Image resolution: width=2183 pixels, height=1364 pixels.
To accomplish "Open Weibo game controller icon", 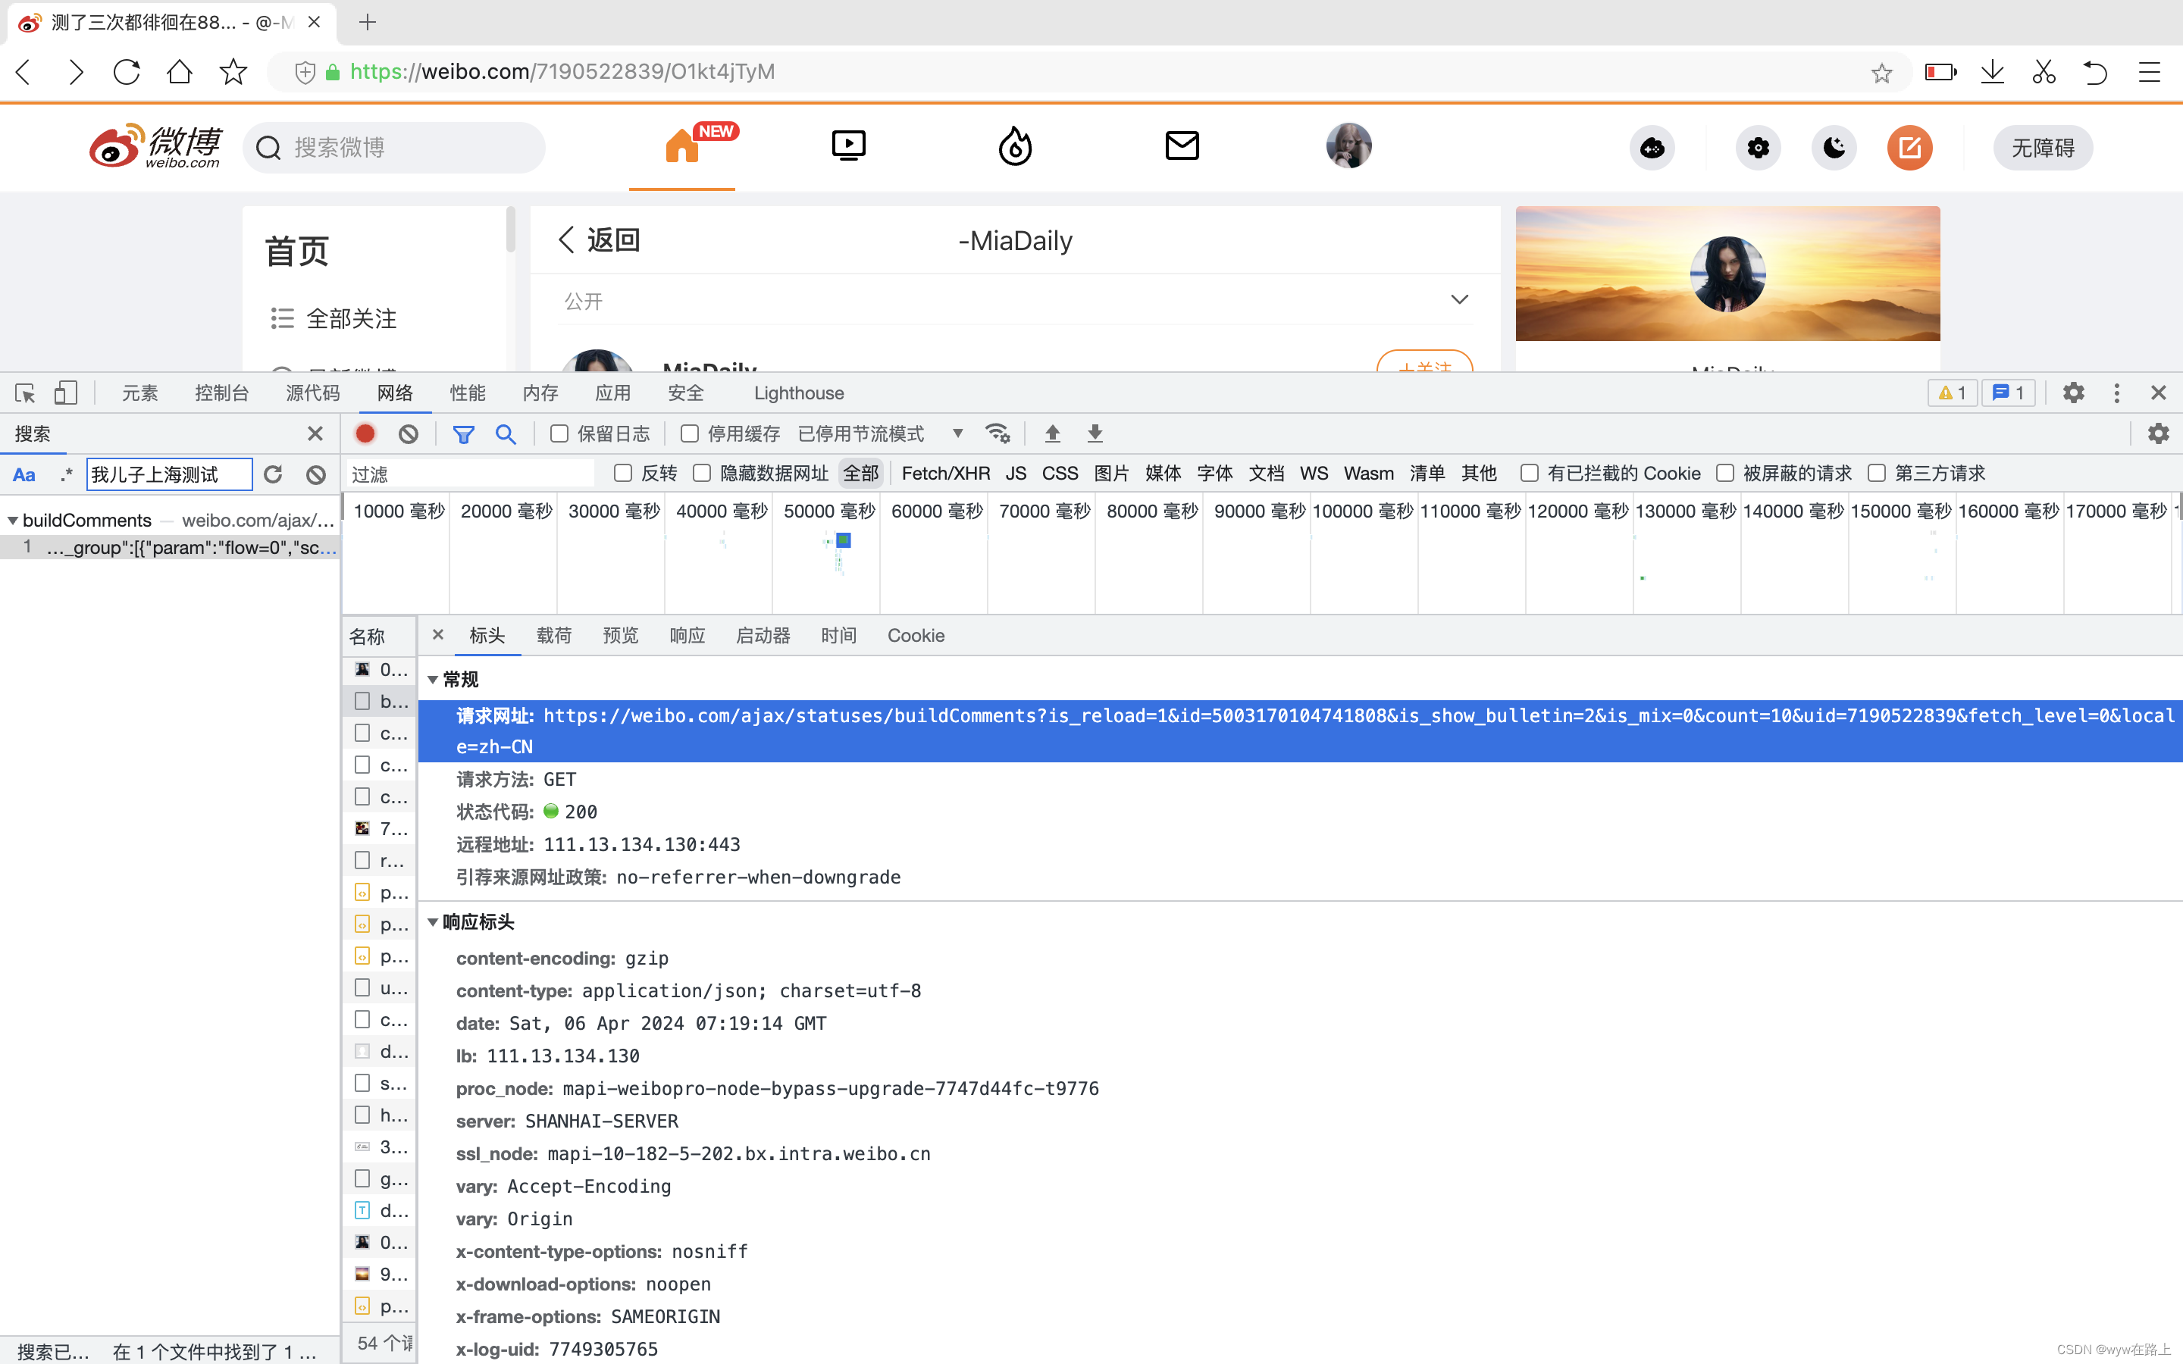I will click(x=1652, y=148).
